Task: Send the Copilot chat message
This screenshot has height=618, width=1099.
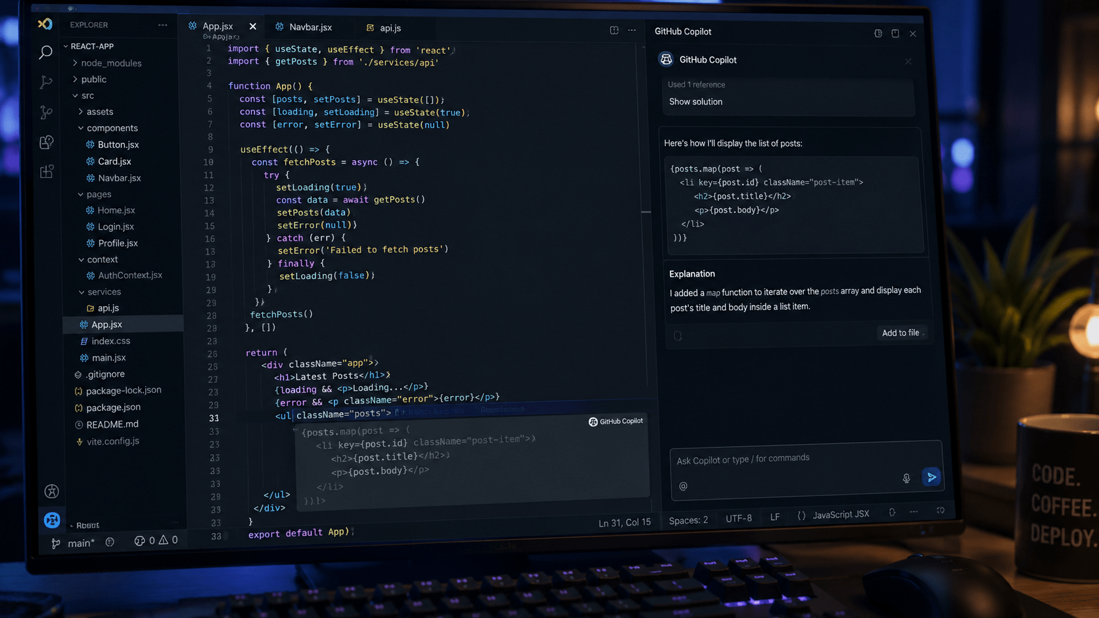Action: coord(931,477)
